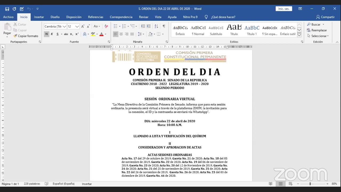This screenshot has height=192, width=341.
Task: Click the Copiar formato paintbrush
Action: 26,36
